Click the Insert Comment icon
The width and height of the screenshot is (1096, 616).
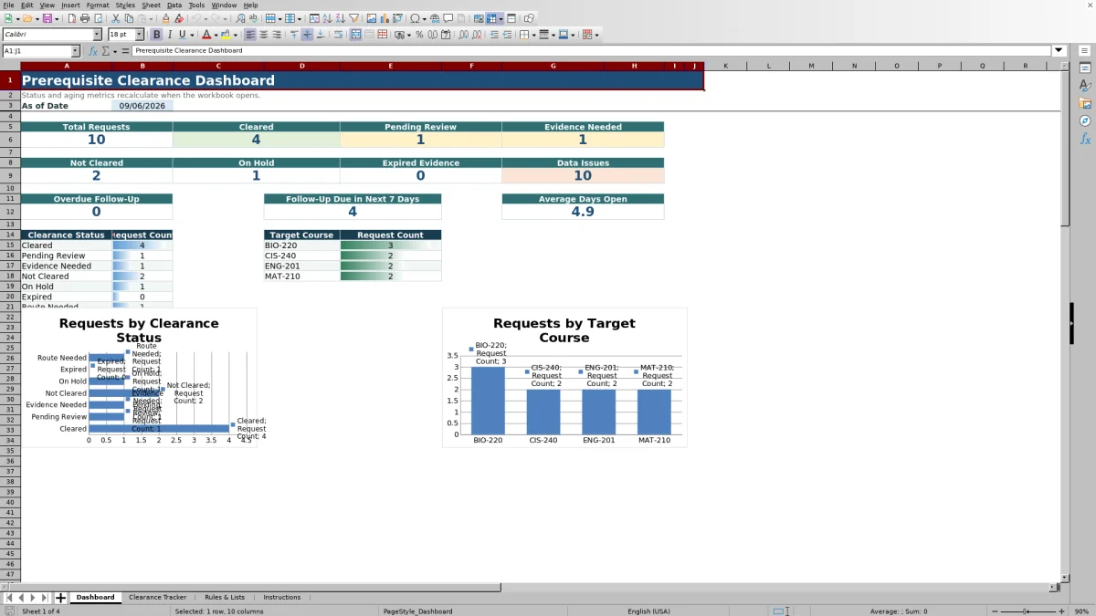click(x=448, y=18)
